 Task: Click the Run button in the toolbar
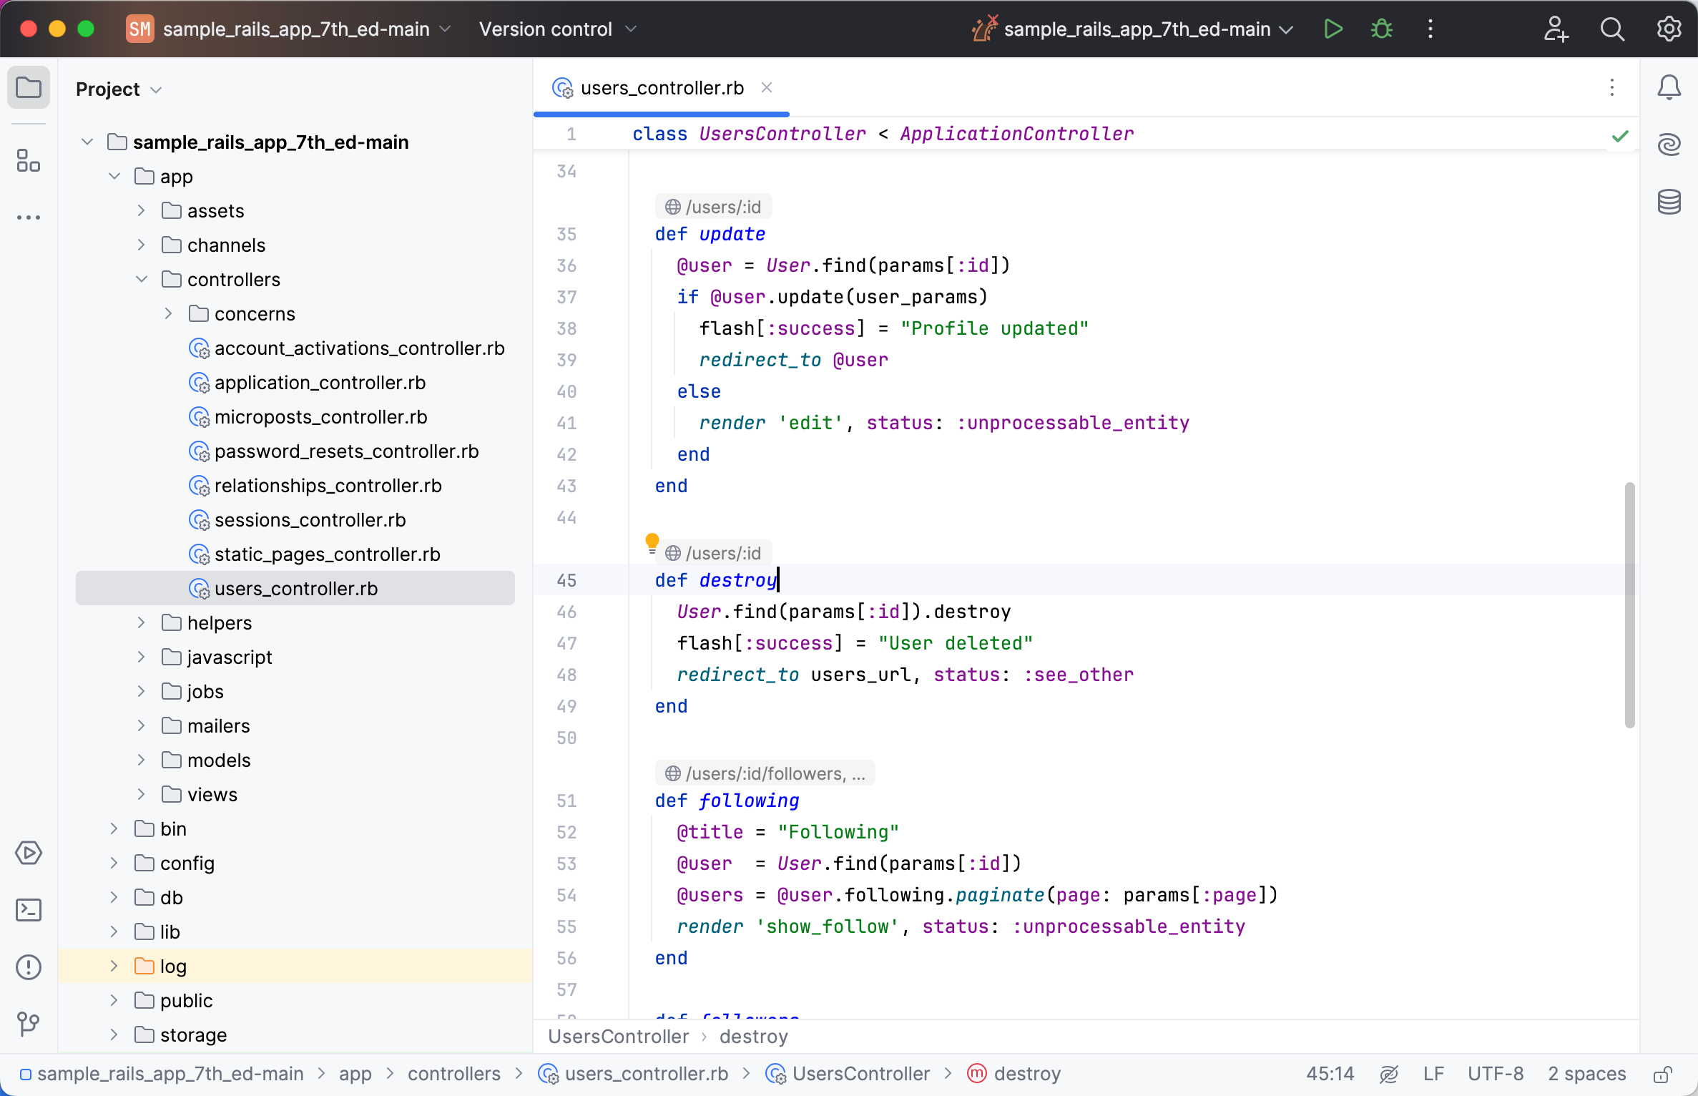pos(1333,29)
